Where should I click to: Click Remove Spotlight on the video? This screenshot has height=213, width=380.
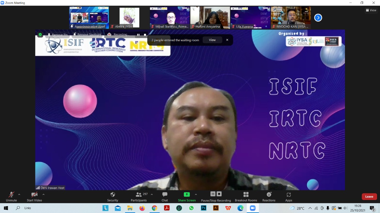click(87, 35)
